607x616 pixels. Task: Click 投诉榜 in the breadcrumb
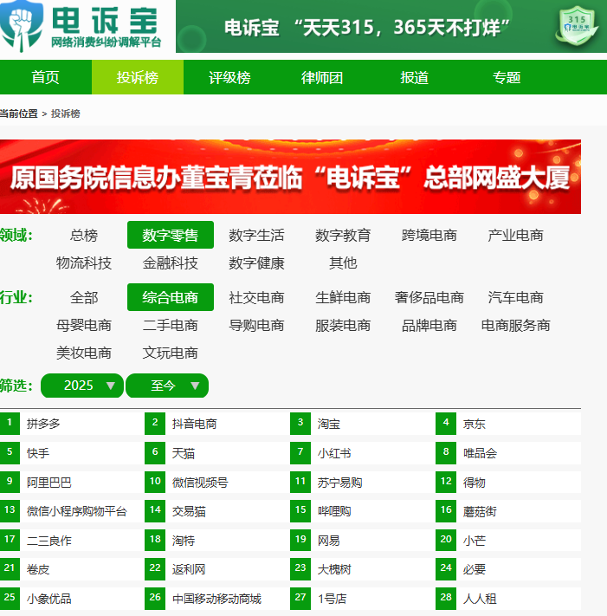point(66,113)
